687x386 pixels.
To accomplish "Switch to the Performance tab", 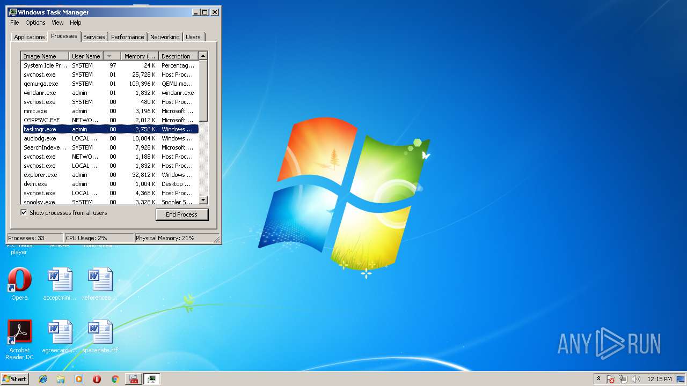I will (x=128, y=37).
